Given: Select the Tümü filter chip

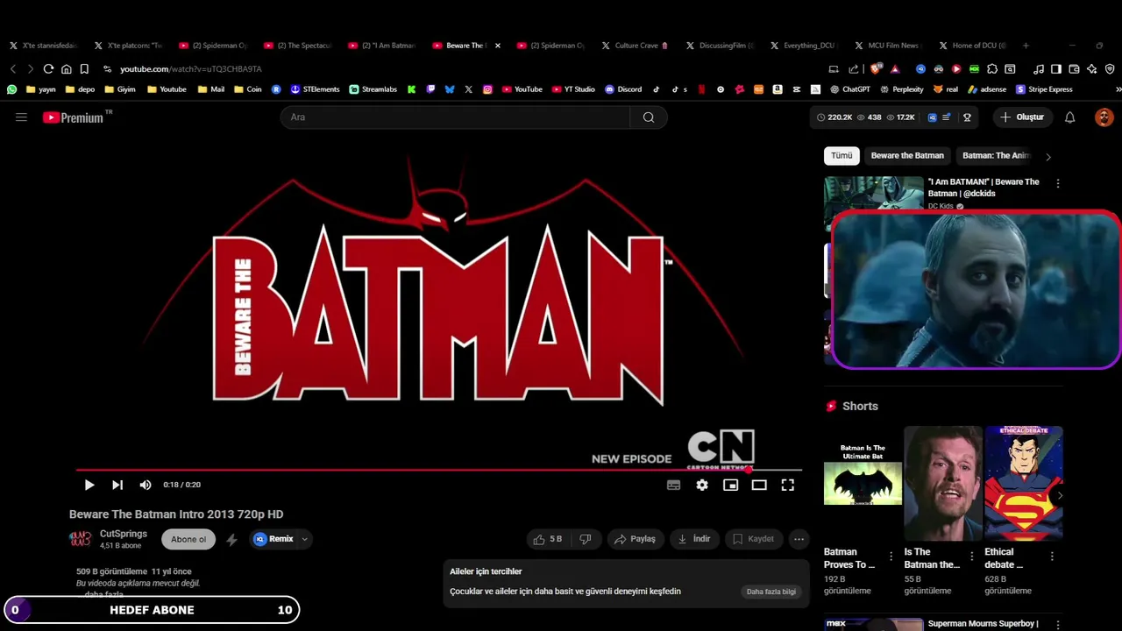Looking at the screenshot, I should tap(841, 156).
